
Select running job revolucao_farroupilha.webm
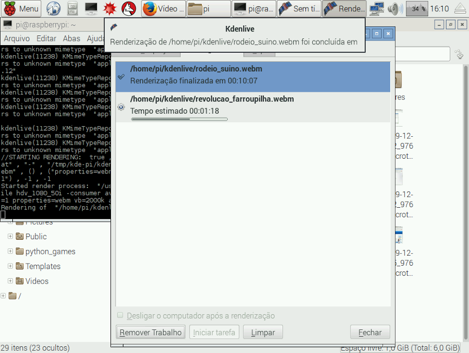click(253, 107)
